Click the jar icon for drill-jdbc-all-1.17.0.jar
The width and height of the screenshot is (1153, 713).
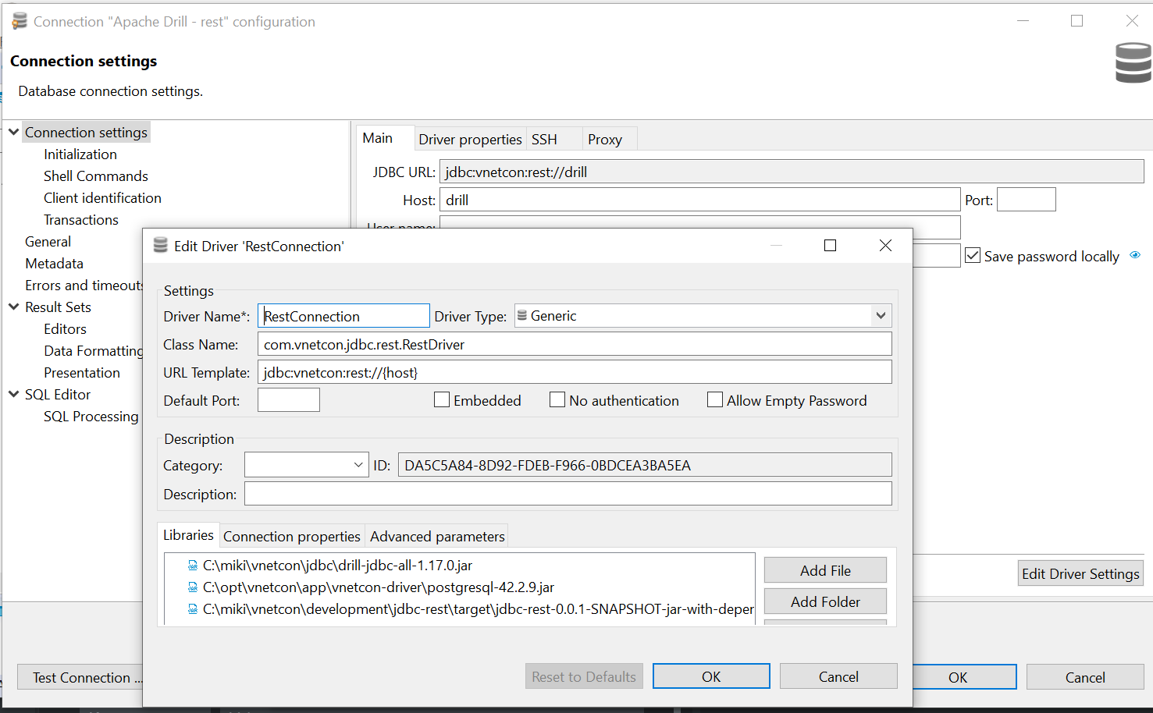[193, 566]
